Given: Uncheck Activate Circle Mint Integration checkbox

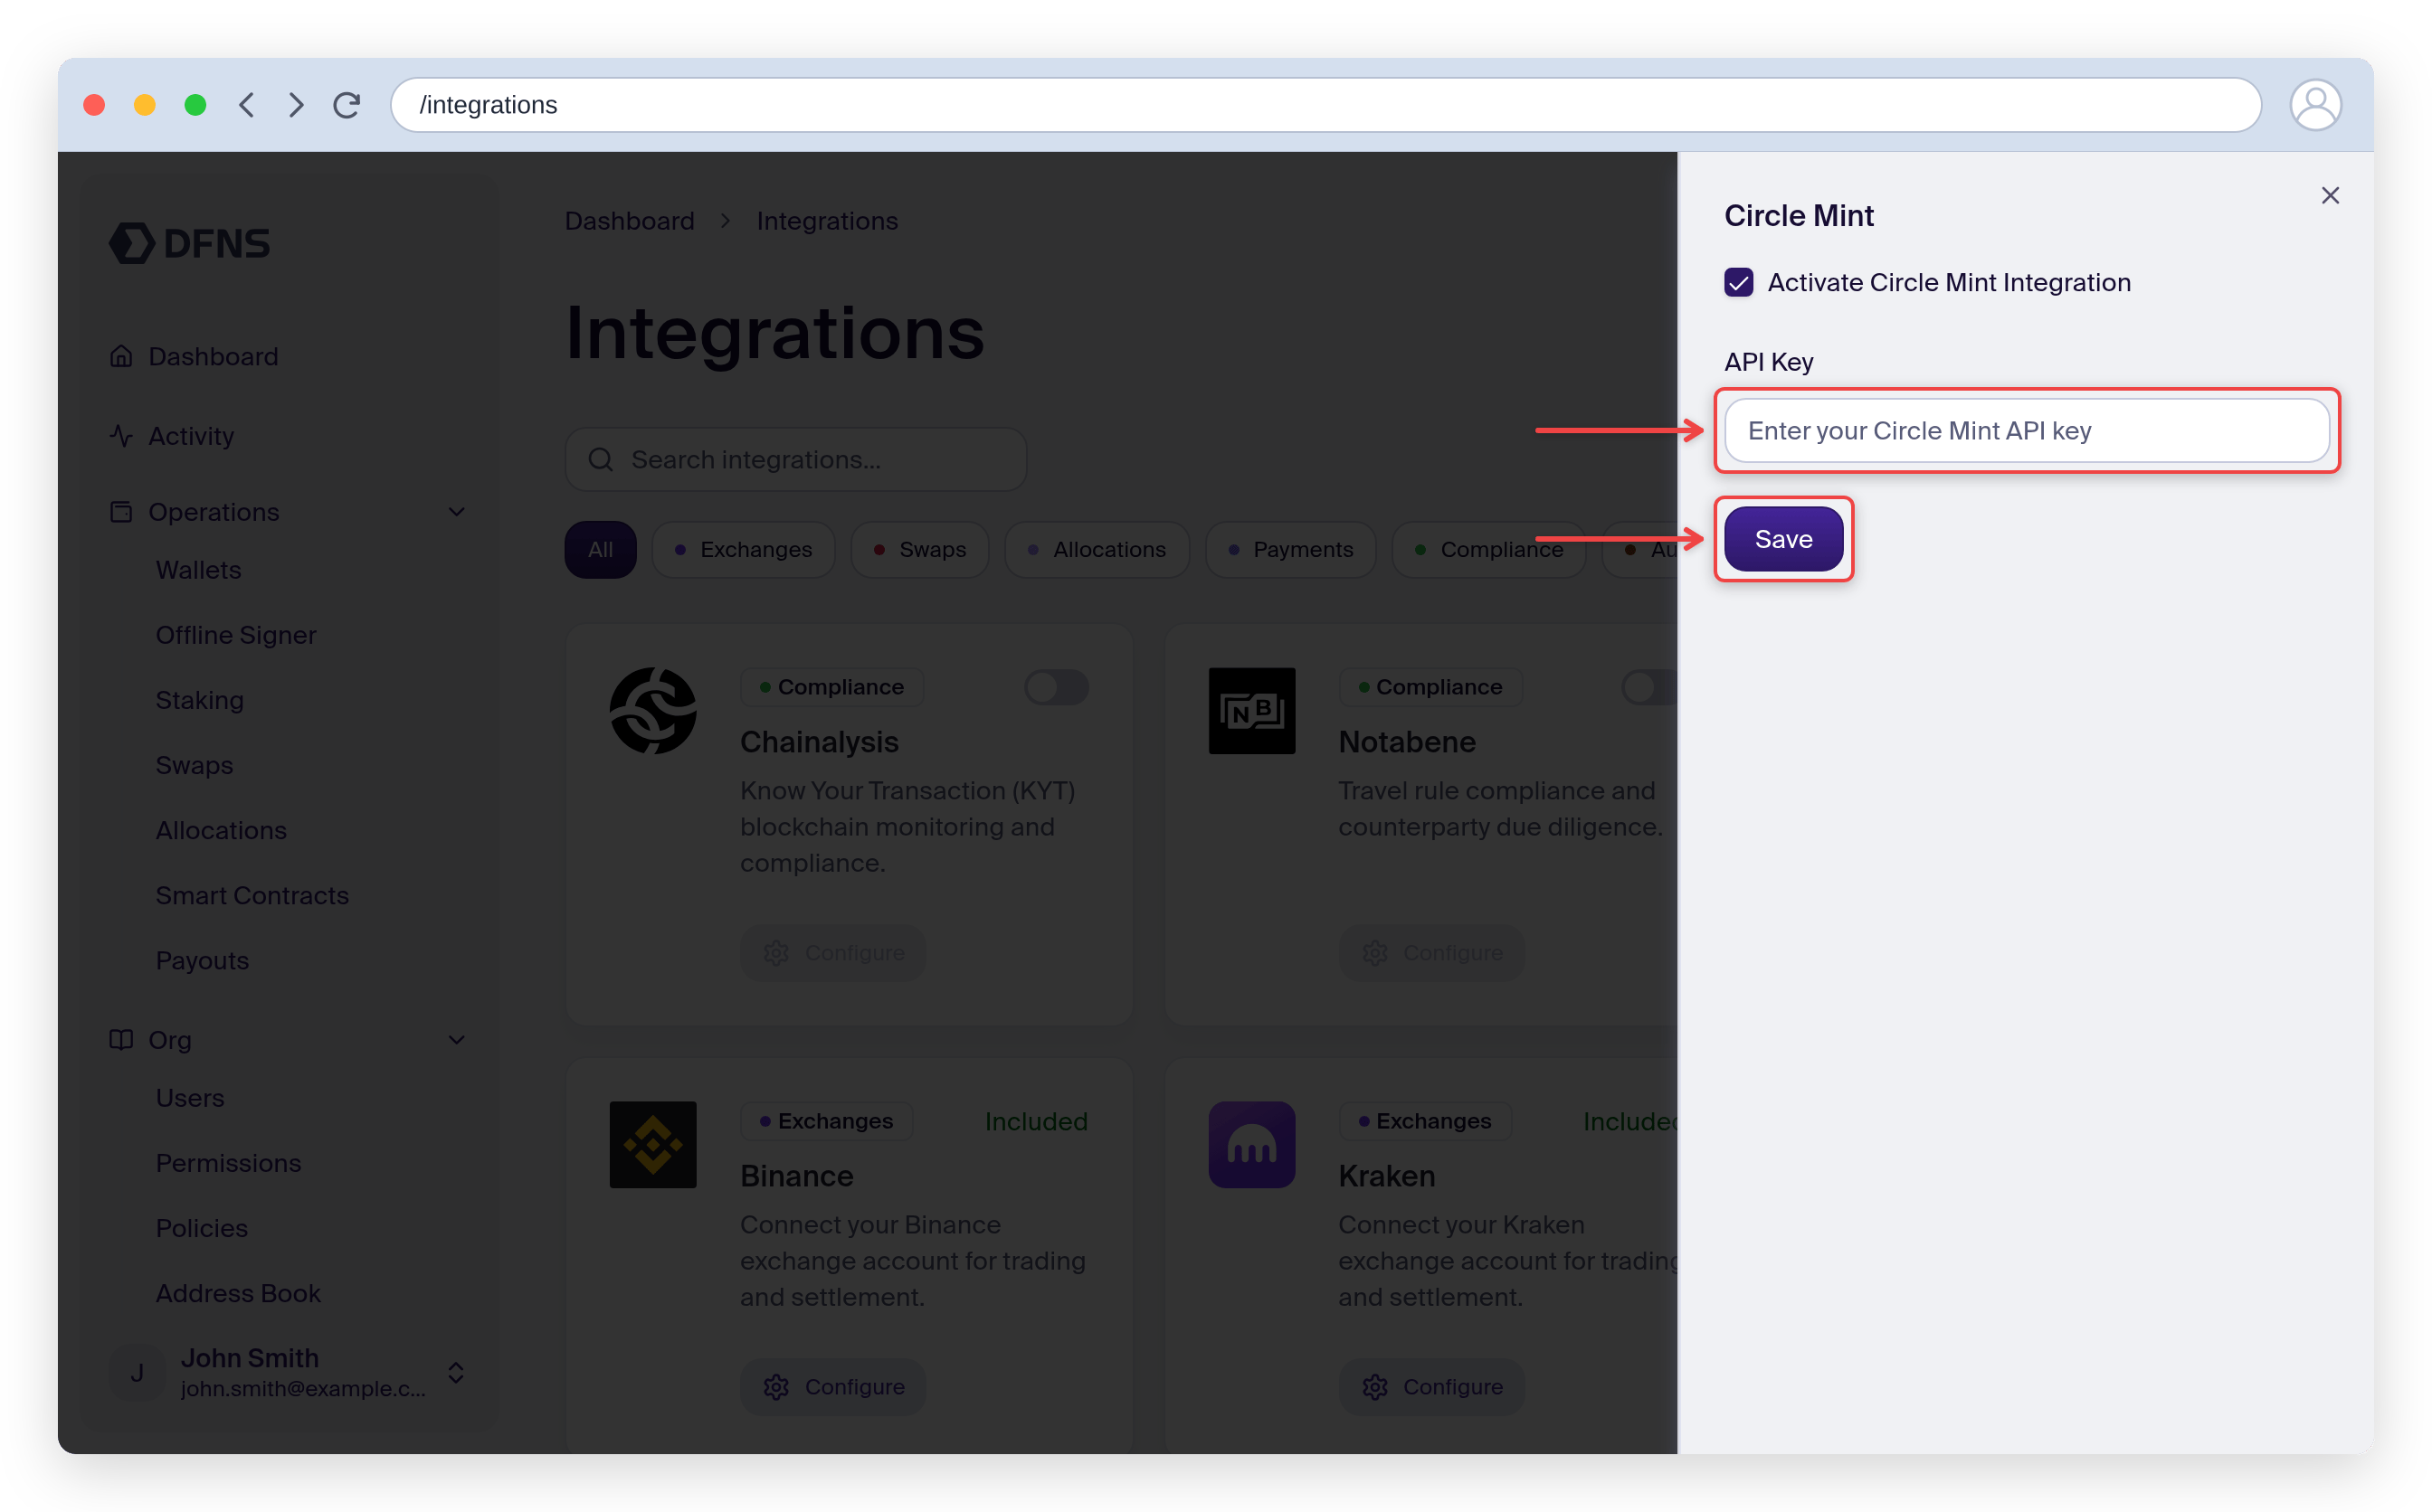Looking at the screenshot, I should (x=1739, y=283).
